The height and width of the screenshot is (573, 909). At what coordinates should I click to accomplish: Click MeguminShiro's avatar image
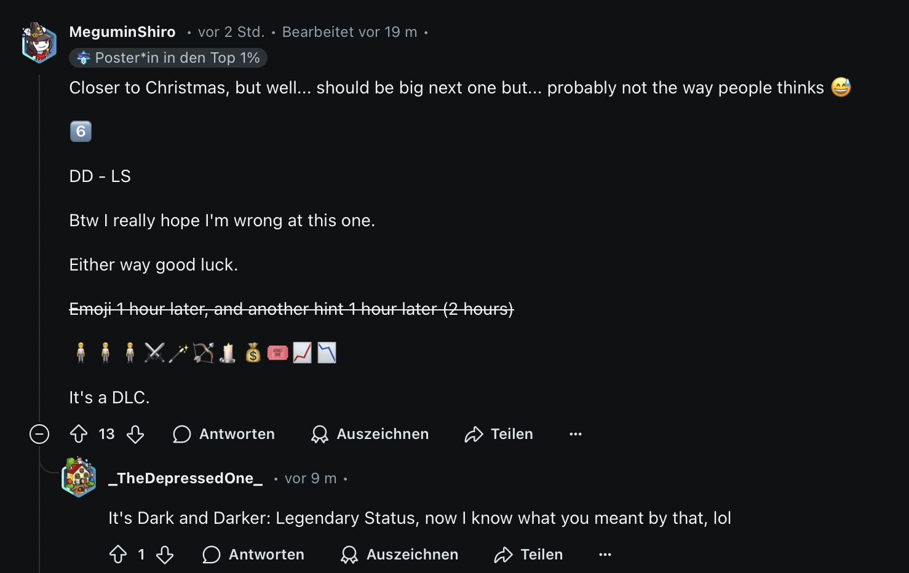pyautogui.click(x=39, y=43)
